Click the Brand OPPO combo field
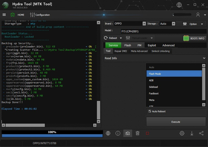 click(130, 24)
